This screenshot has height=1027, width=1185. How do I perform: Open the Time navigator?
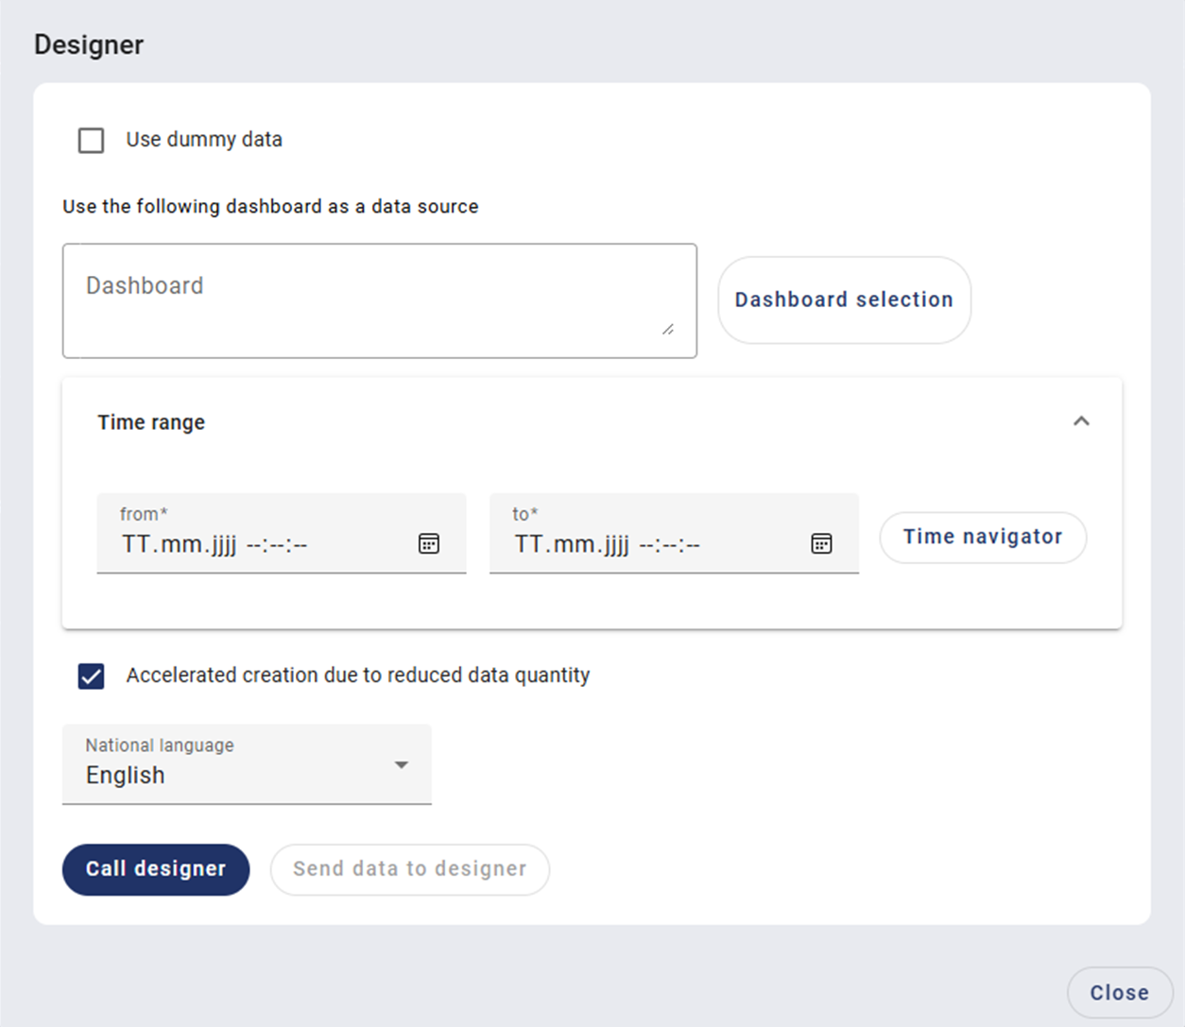982,537
